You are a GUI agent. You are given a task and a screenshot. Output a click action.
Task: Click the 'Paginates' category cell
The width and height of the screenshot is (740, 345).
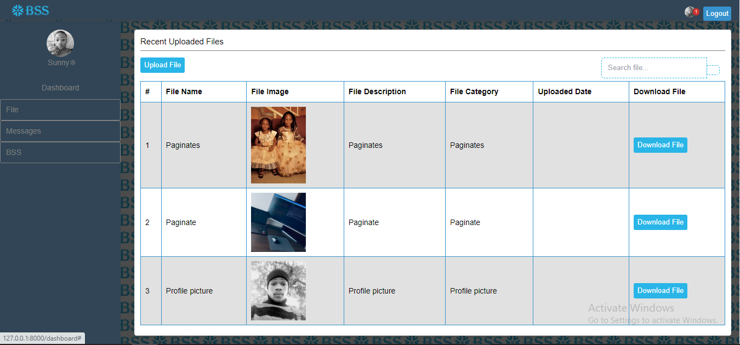pyautogui.click(x=489, y=145)
